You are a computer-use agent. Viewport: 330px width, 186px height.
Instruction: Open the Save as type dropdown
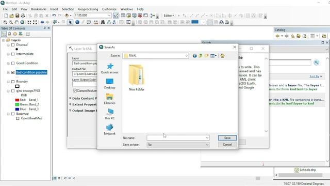(x=207, y=145)
